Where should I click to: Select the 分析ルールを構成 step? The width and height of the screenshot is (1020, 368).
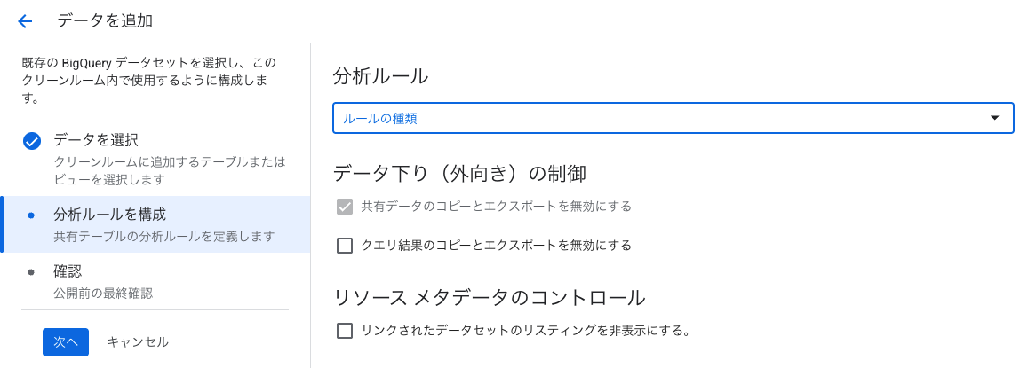(x=109, y=215)
